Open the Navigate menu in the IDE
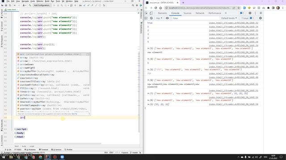 tap(25, 1)
